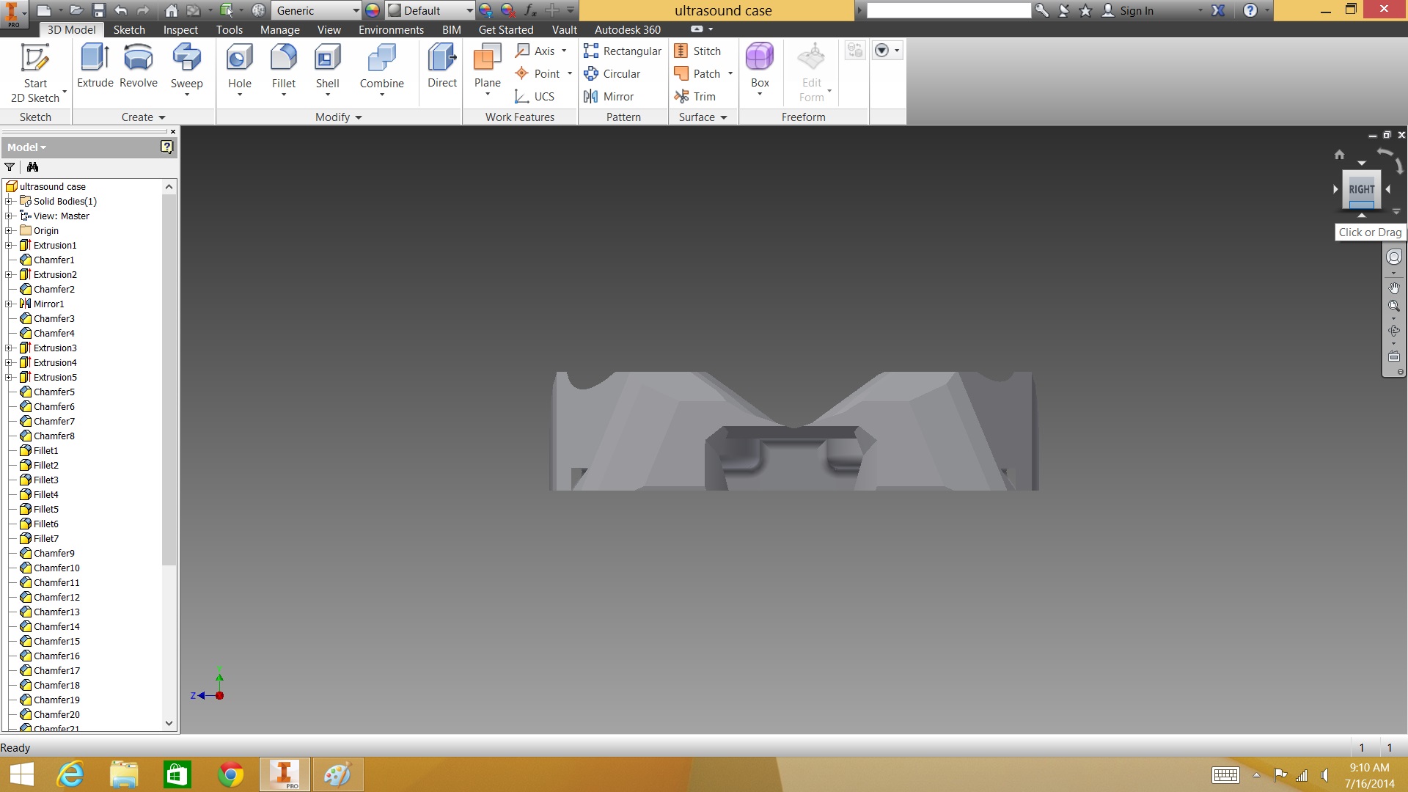The image size is (1408, 792).
Task: Expand the Mirror1 feature node
Action: pos(9,304)
